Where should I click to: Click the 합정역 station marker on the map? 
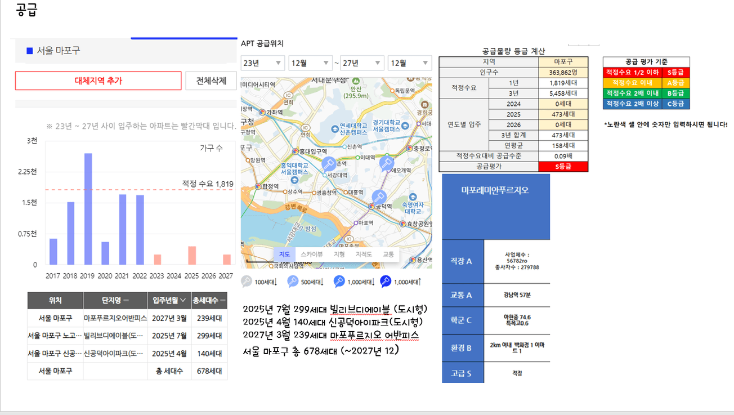coord(258,186)
